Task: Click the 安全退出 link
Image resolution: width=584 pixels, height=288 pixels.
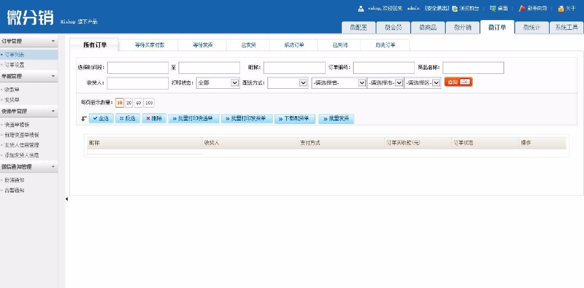Action: [x=437, y=8]
